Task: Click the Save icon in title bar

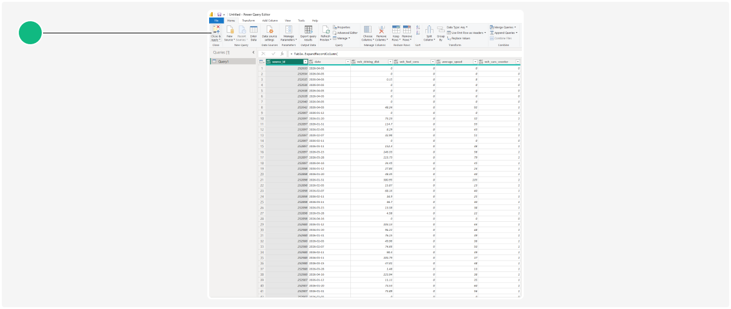Action: 219,15
